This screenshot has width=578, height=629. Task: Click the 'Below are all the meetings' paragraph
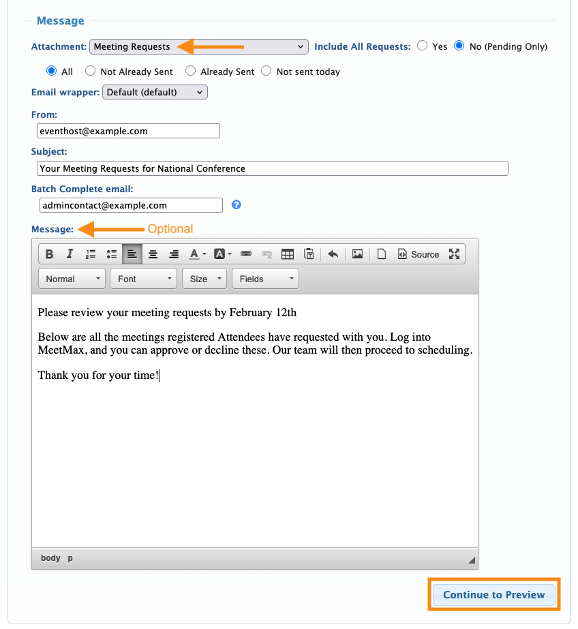255,343
